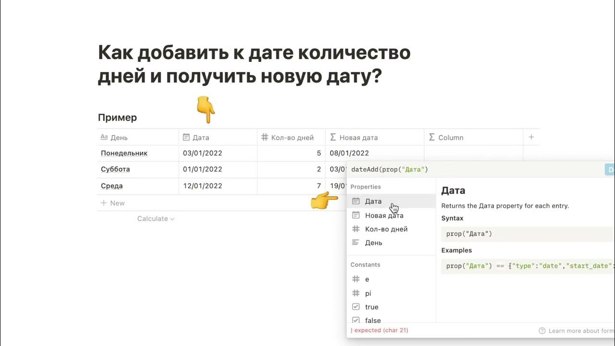Insert constant true in formula
This screenshot has width=615, height=346.
(x=391, y=307)
